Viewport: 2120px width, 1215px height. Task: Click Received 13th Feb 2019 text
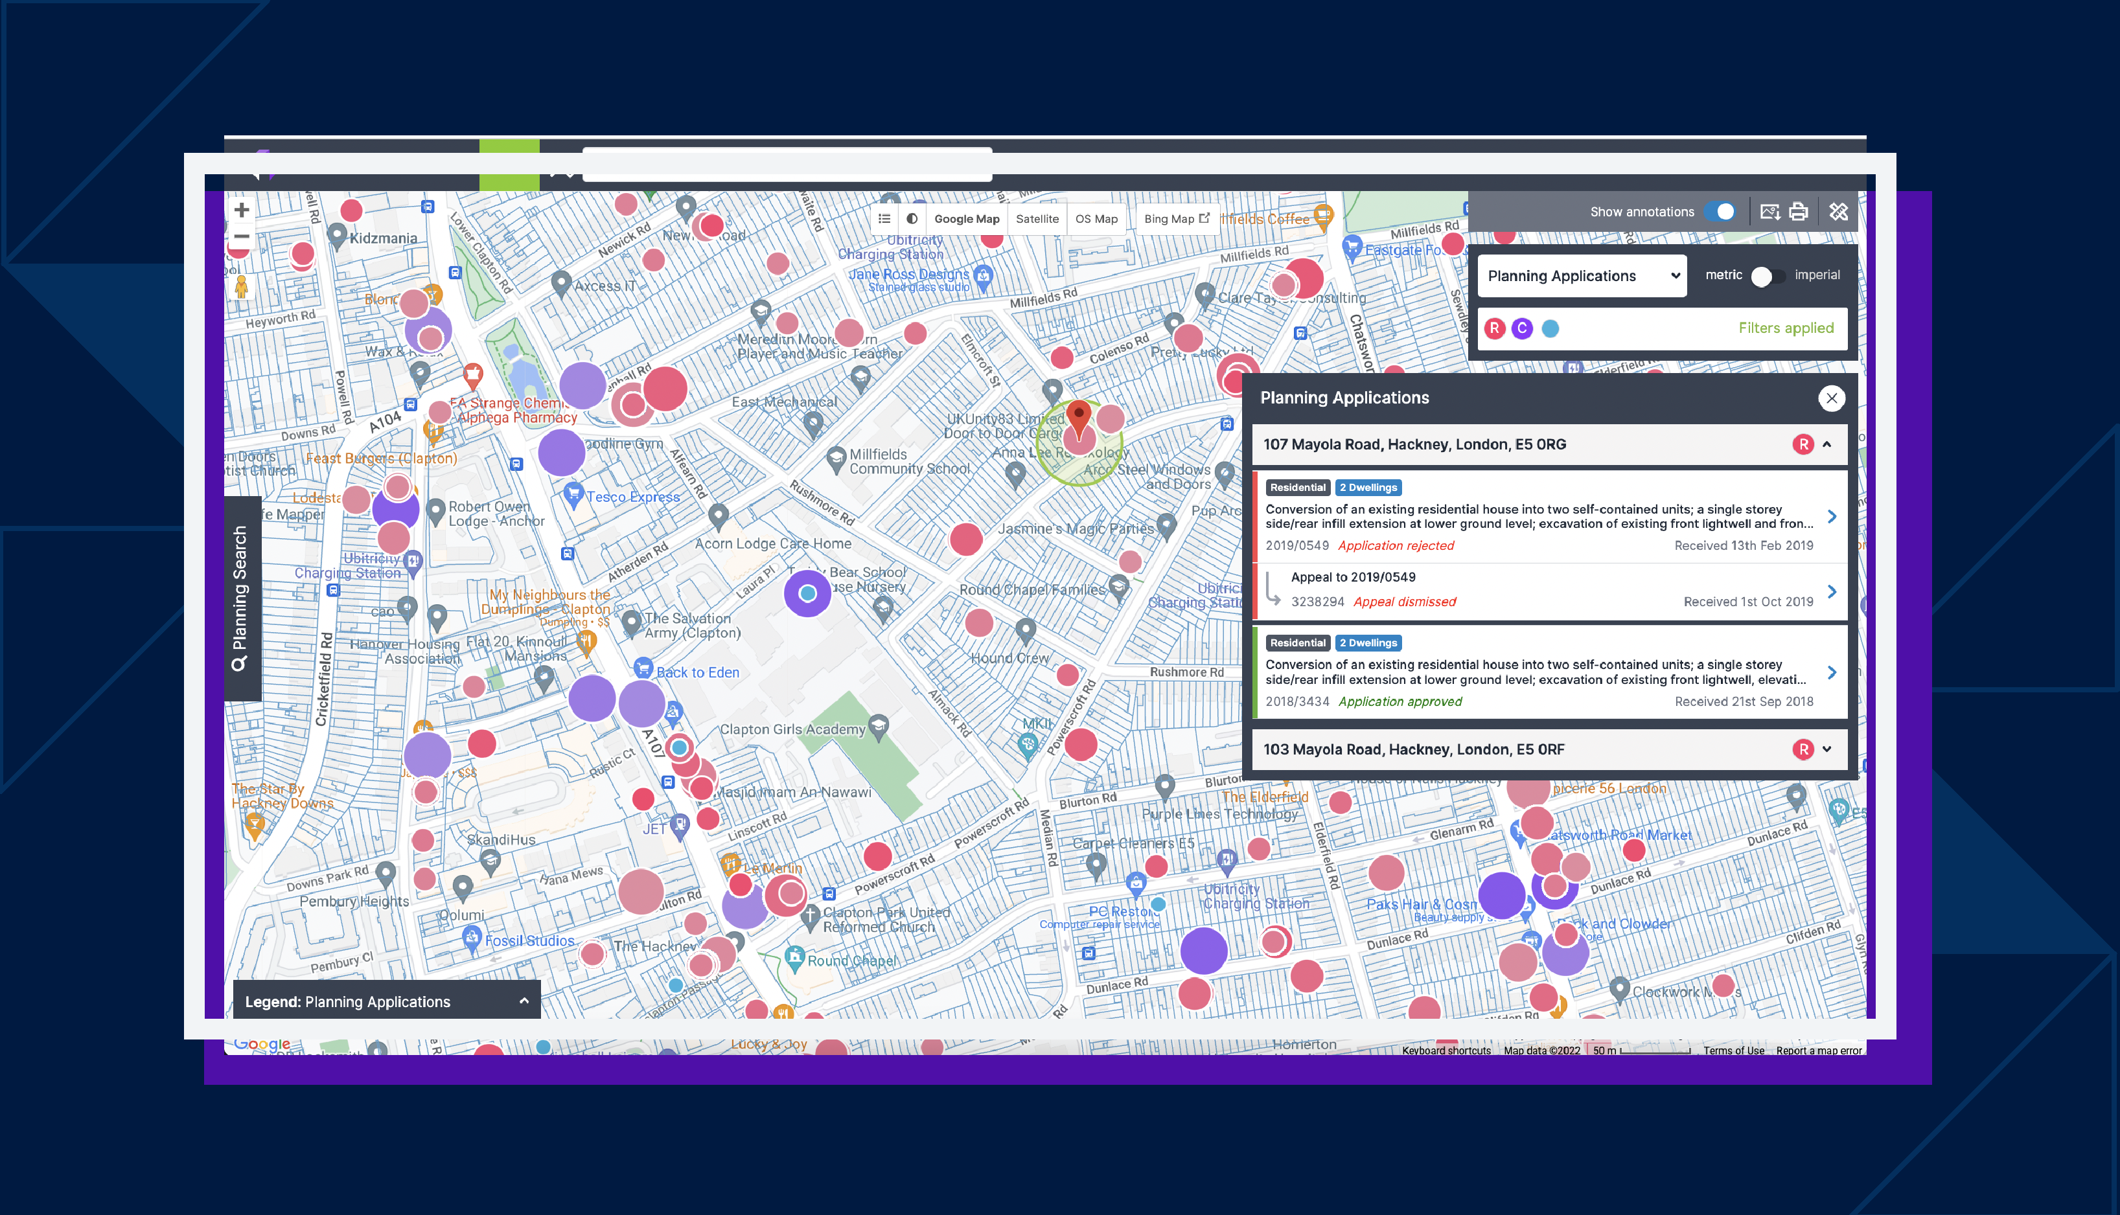click(1744, 546)
